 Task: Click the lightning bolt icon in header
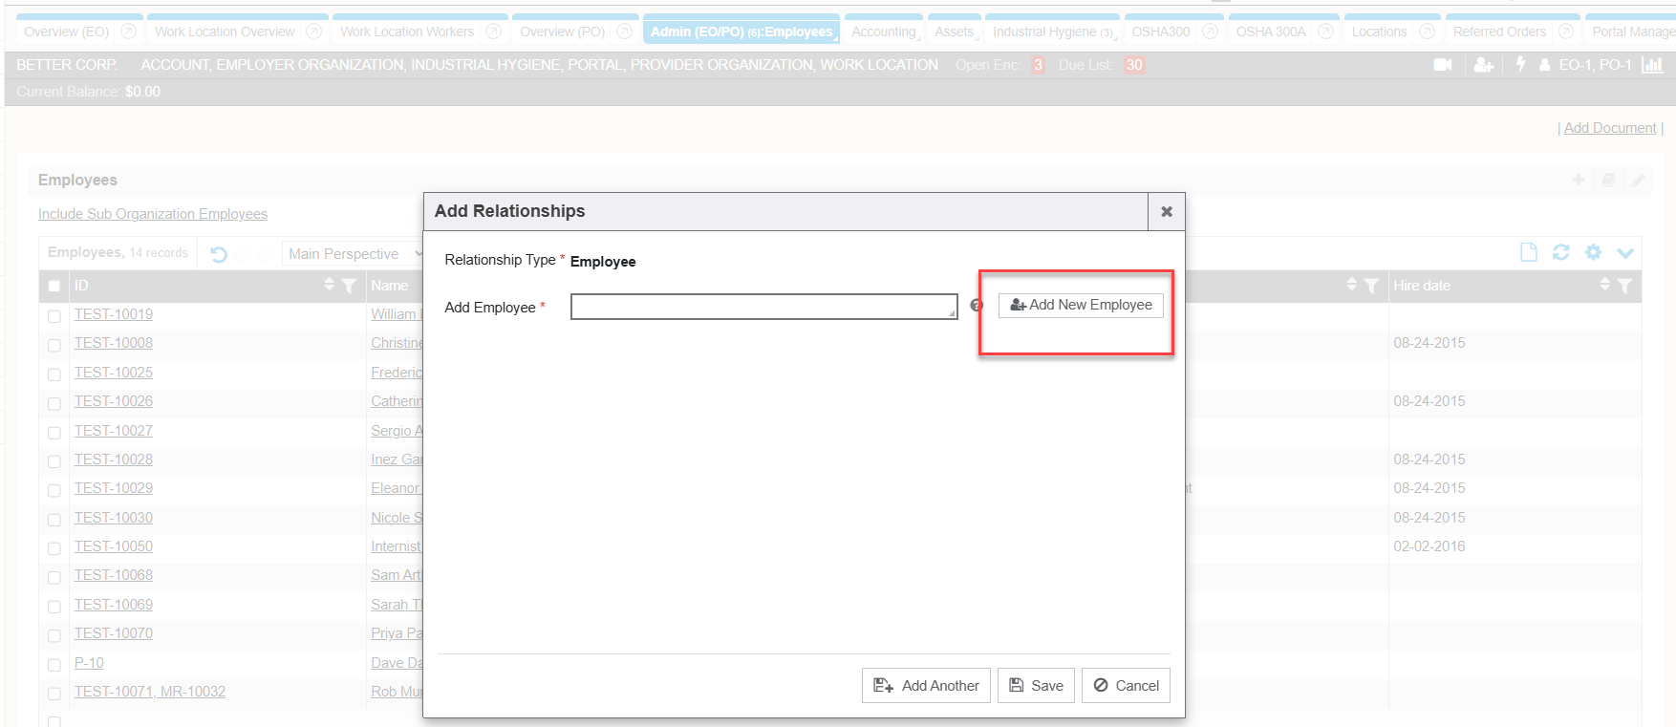(1520, 64)
